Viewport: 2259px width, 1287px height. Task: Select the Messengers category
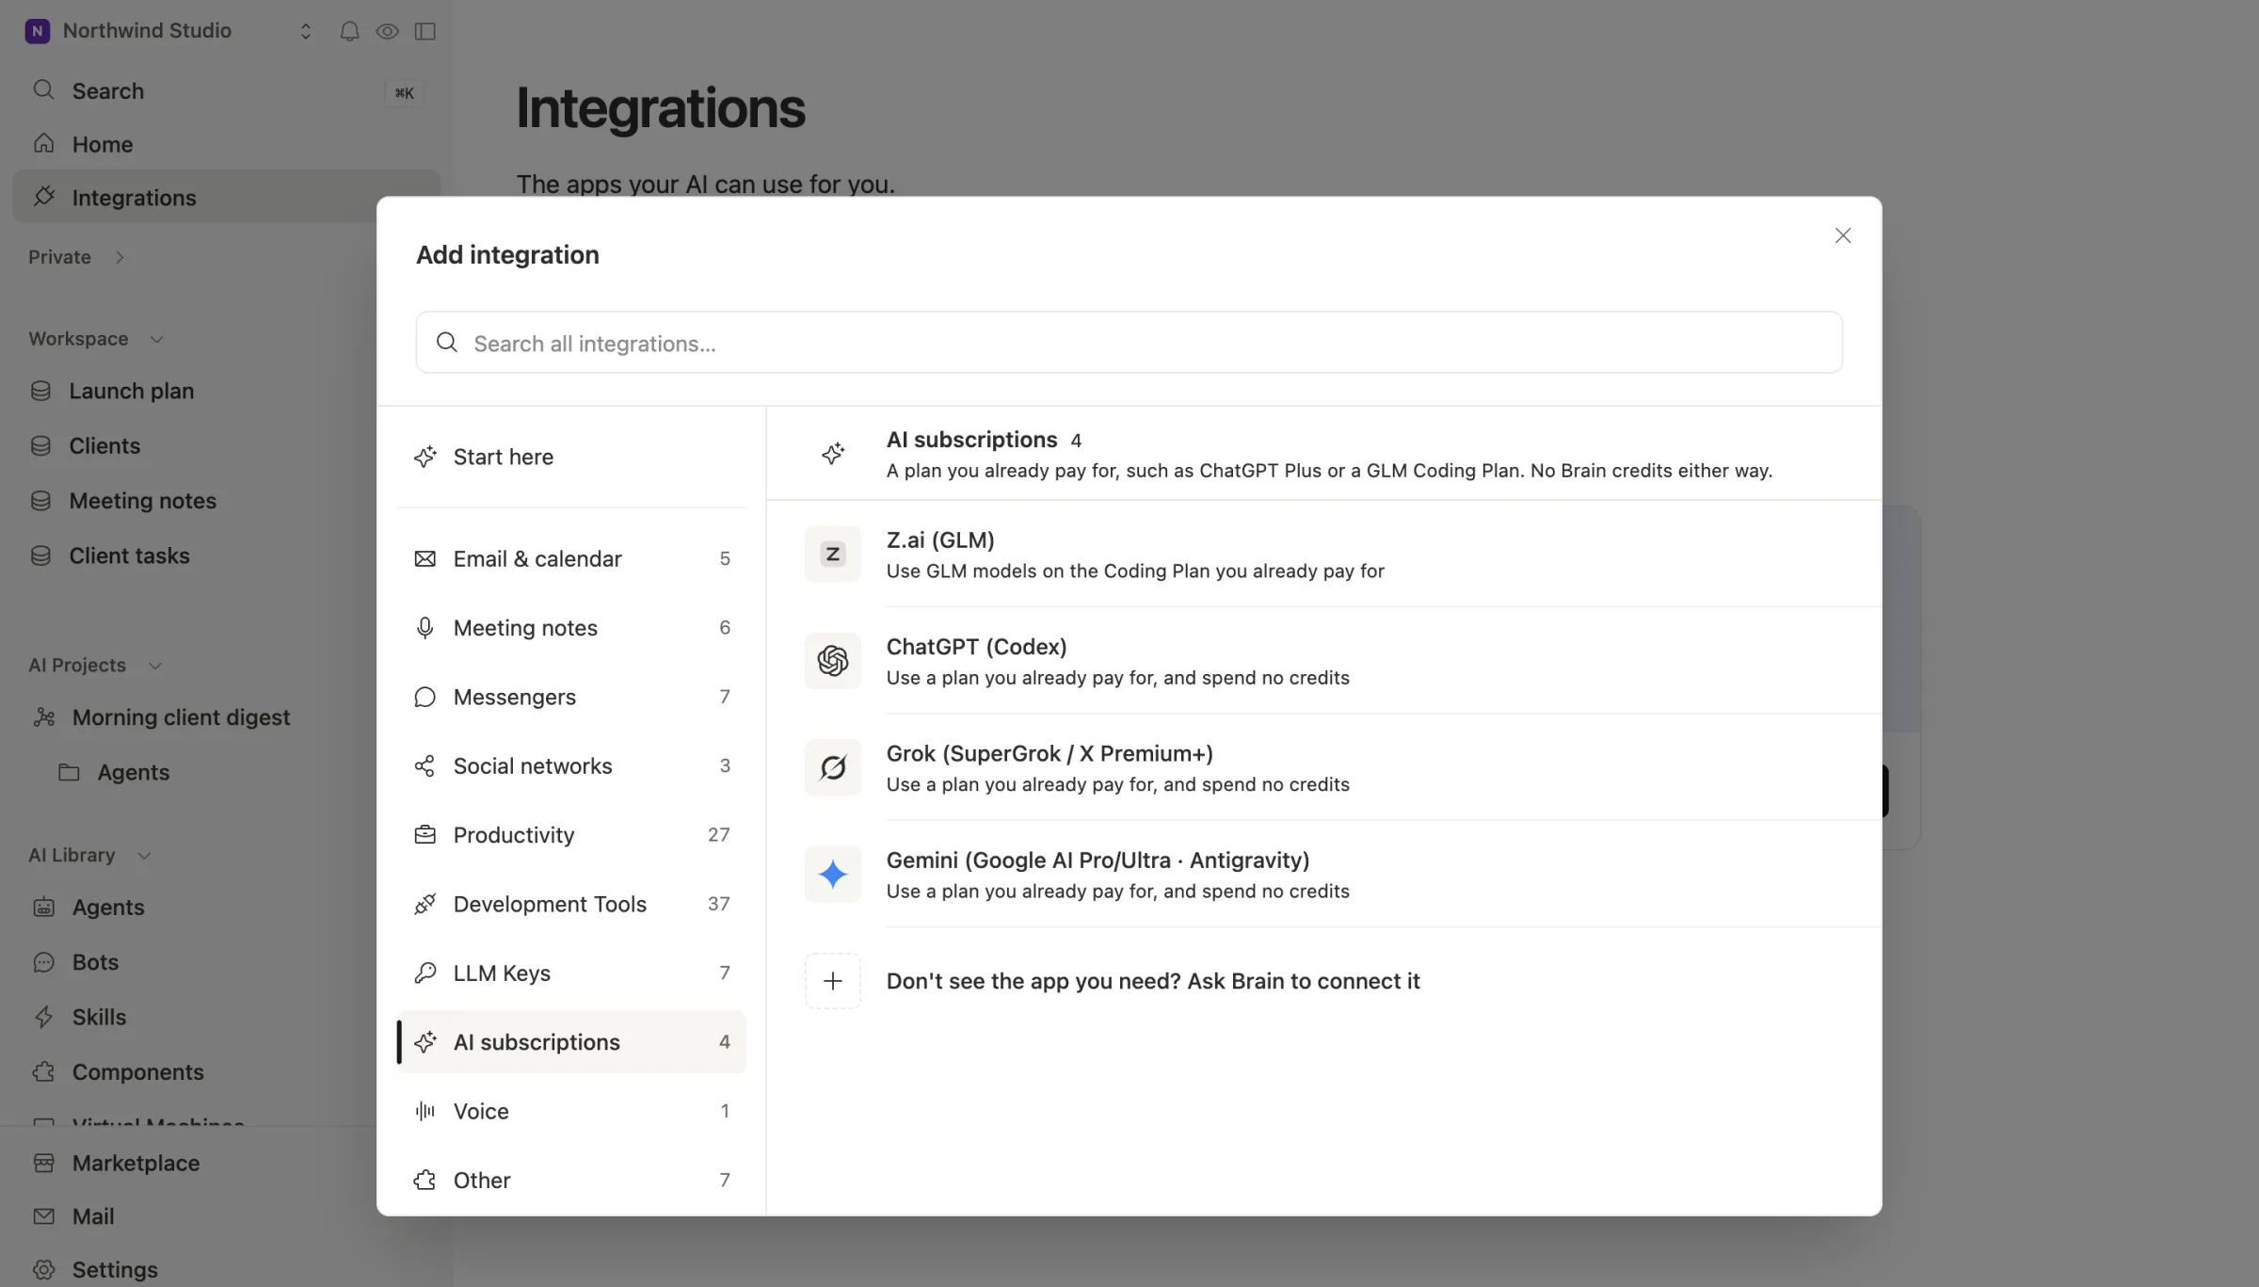point(571,697)
